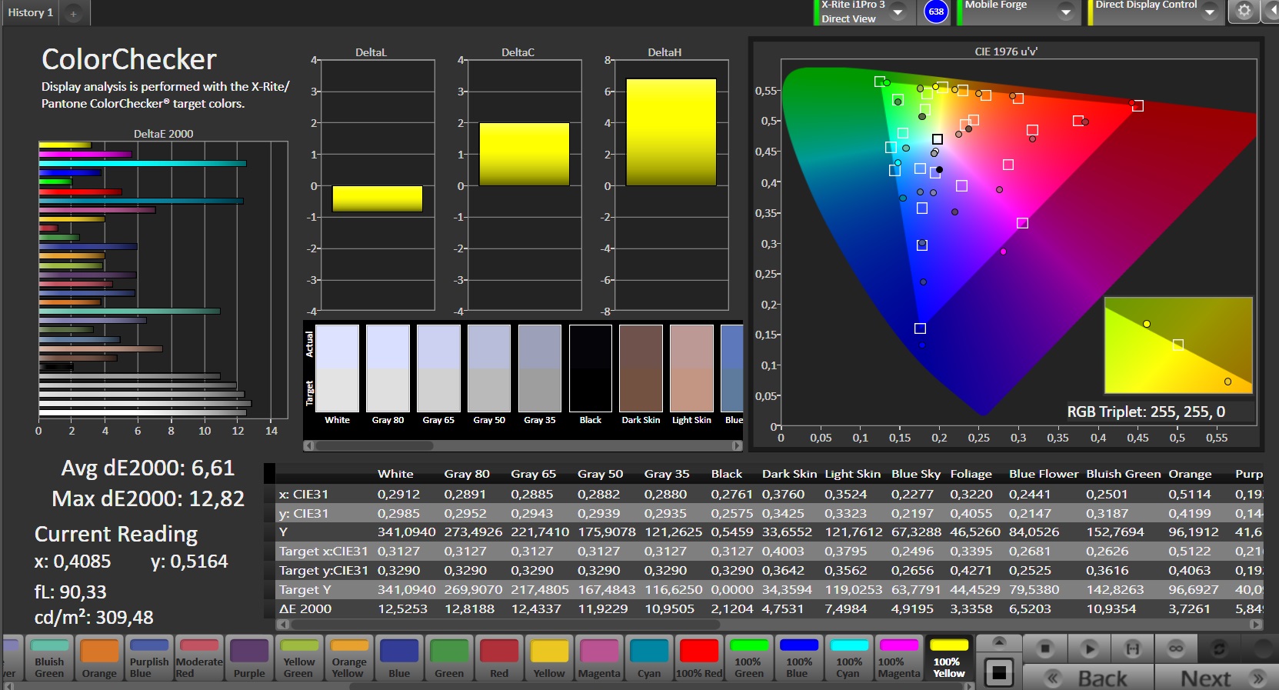This screenshot has height=690, width=1279.
Task: Click the White actual/target swatch
Action: click(x=337, y=368)
